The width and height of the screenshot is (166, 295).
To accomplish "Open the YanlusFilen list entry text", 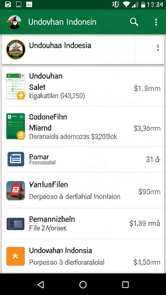I will [x=75, y=190].
